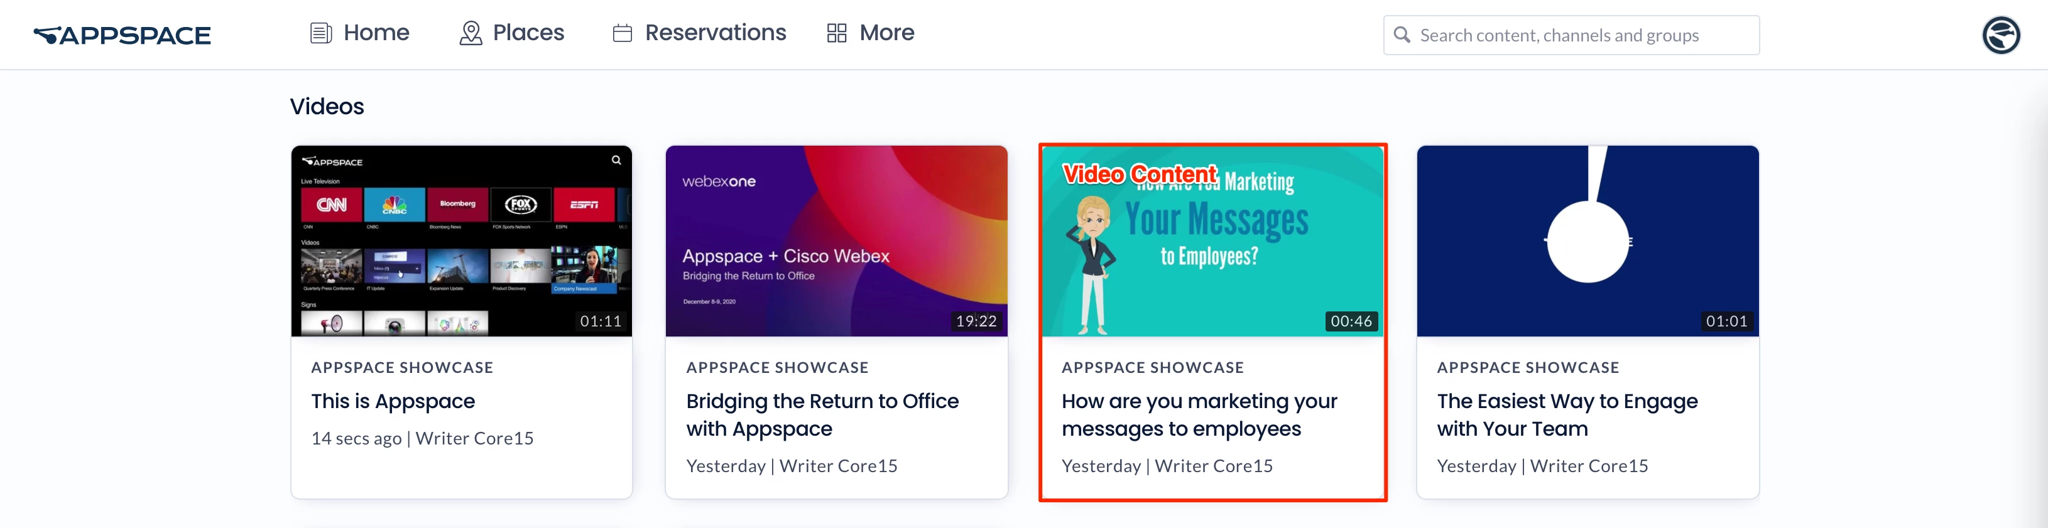Click the More grid icon
This screenshot has height=528, width=2048.
[836, 33]
